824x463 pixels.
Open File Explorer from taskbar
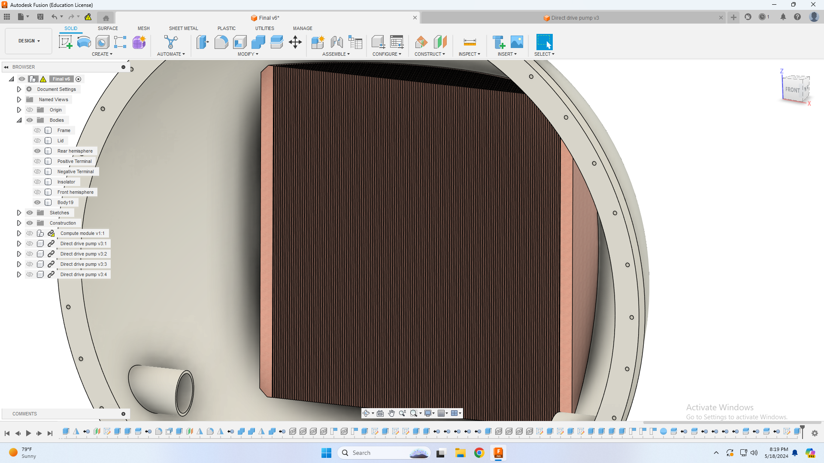pyautogui.click(x=460, y=453)
